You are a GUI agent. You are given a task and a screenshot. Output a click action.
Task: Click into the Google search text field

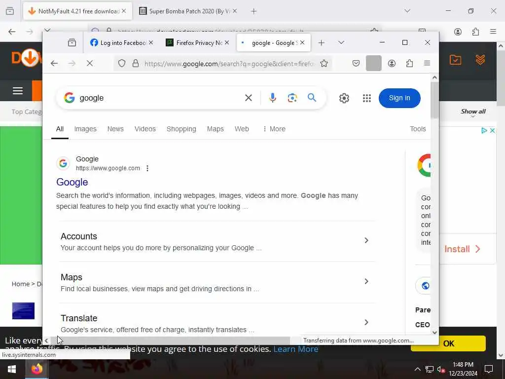pos(159,98)
